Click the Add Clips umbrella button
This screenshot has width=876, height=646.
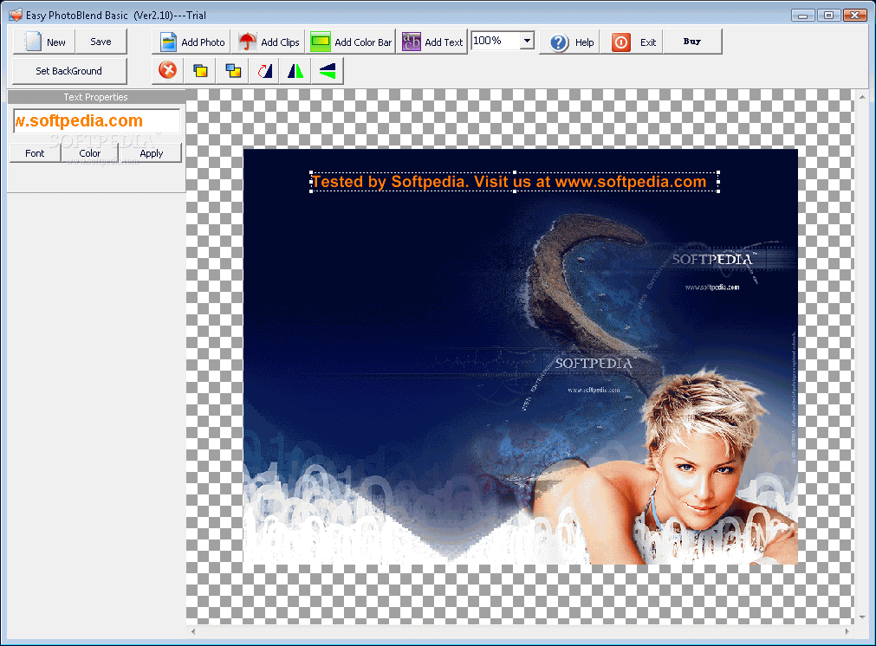(268, 42)
